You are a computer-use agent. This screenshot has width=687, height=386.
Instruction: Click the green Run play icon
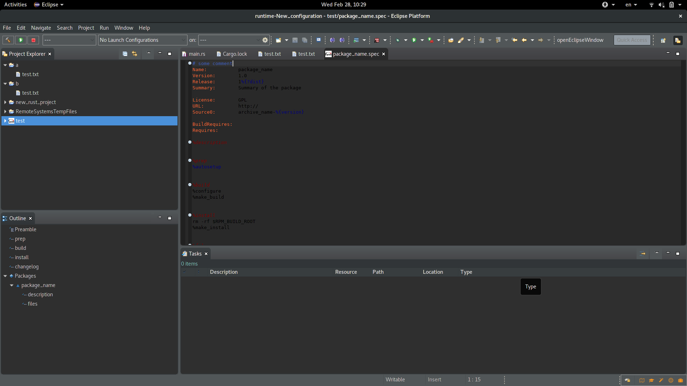coord(414,40)
